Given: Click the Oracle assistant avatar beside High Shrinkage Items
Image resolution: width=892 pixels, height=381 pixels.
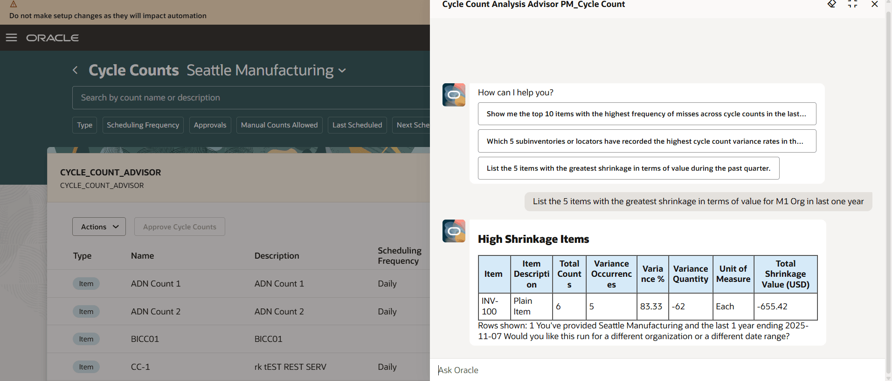Looking at the screenshot, I should (x=454, y=231).
